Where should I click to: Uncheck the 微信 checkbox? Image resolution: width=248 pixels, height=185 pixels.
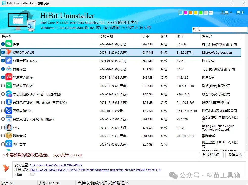pos(3,44)
